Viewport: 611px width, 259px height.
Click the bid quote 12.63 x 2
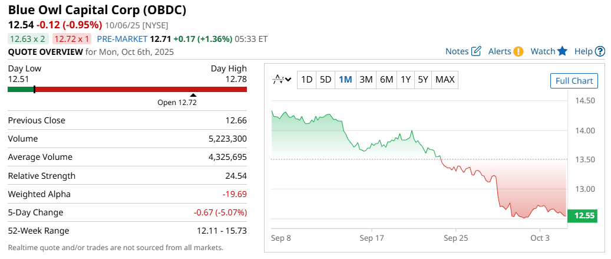pos(28,39)
